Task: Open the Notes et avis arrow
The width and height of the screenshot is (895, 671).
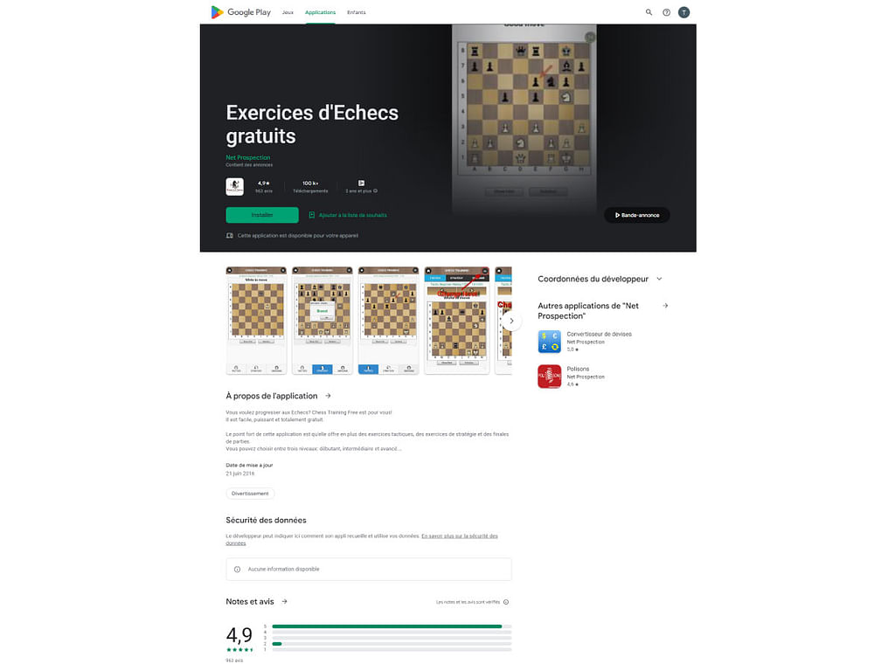Action: [x=285, y=601]
